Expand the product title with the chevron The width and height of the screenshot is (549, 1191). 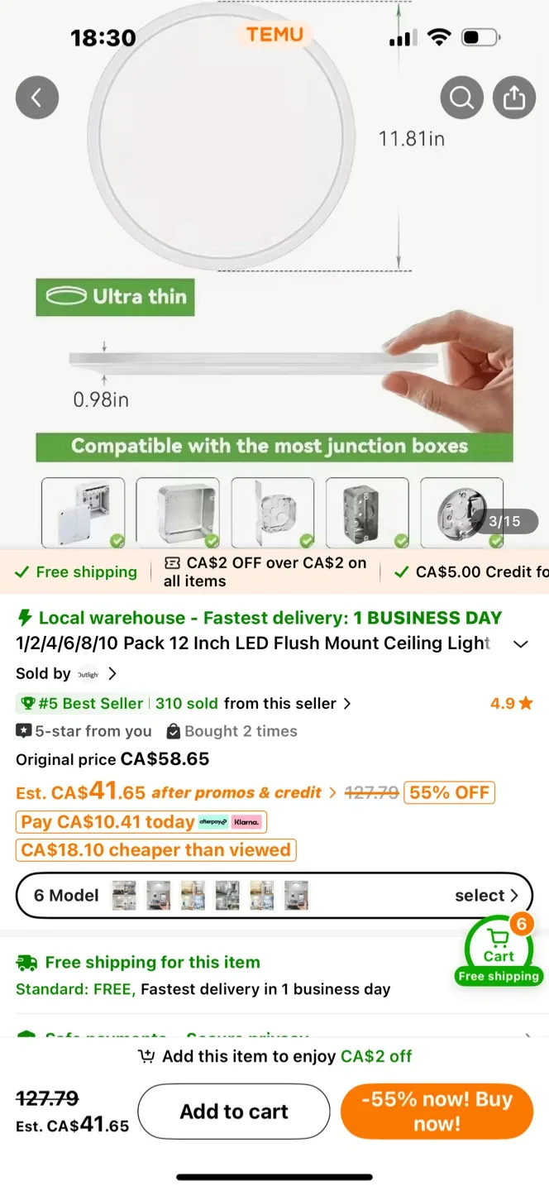pos(521,643)
